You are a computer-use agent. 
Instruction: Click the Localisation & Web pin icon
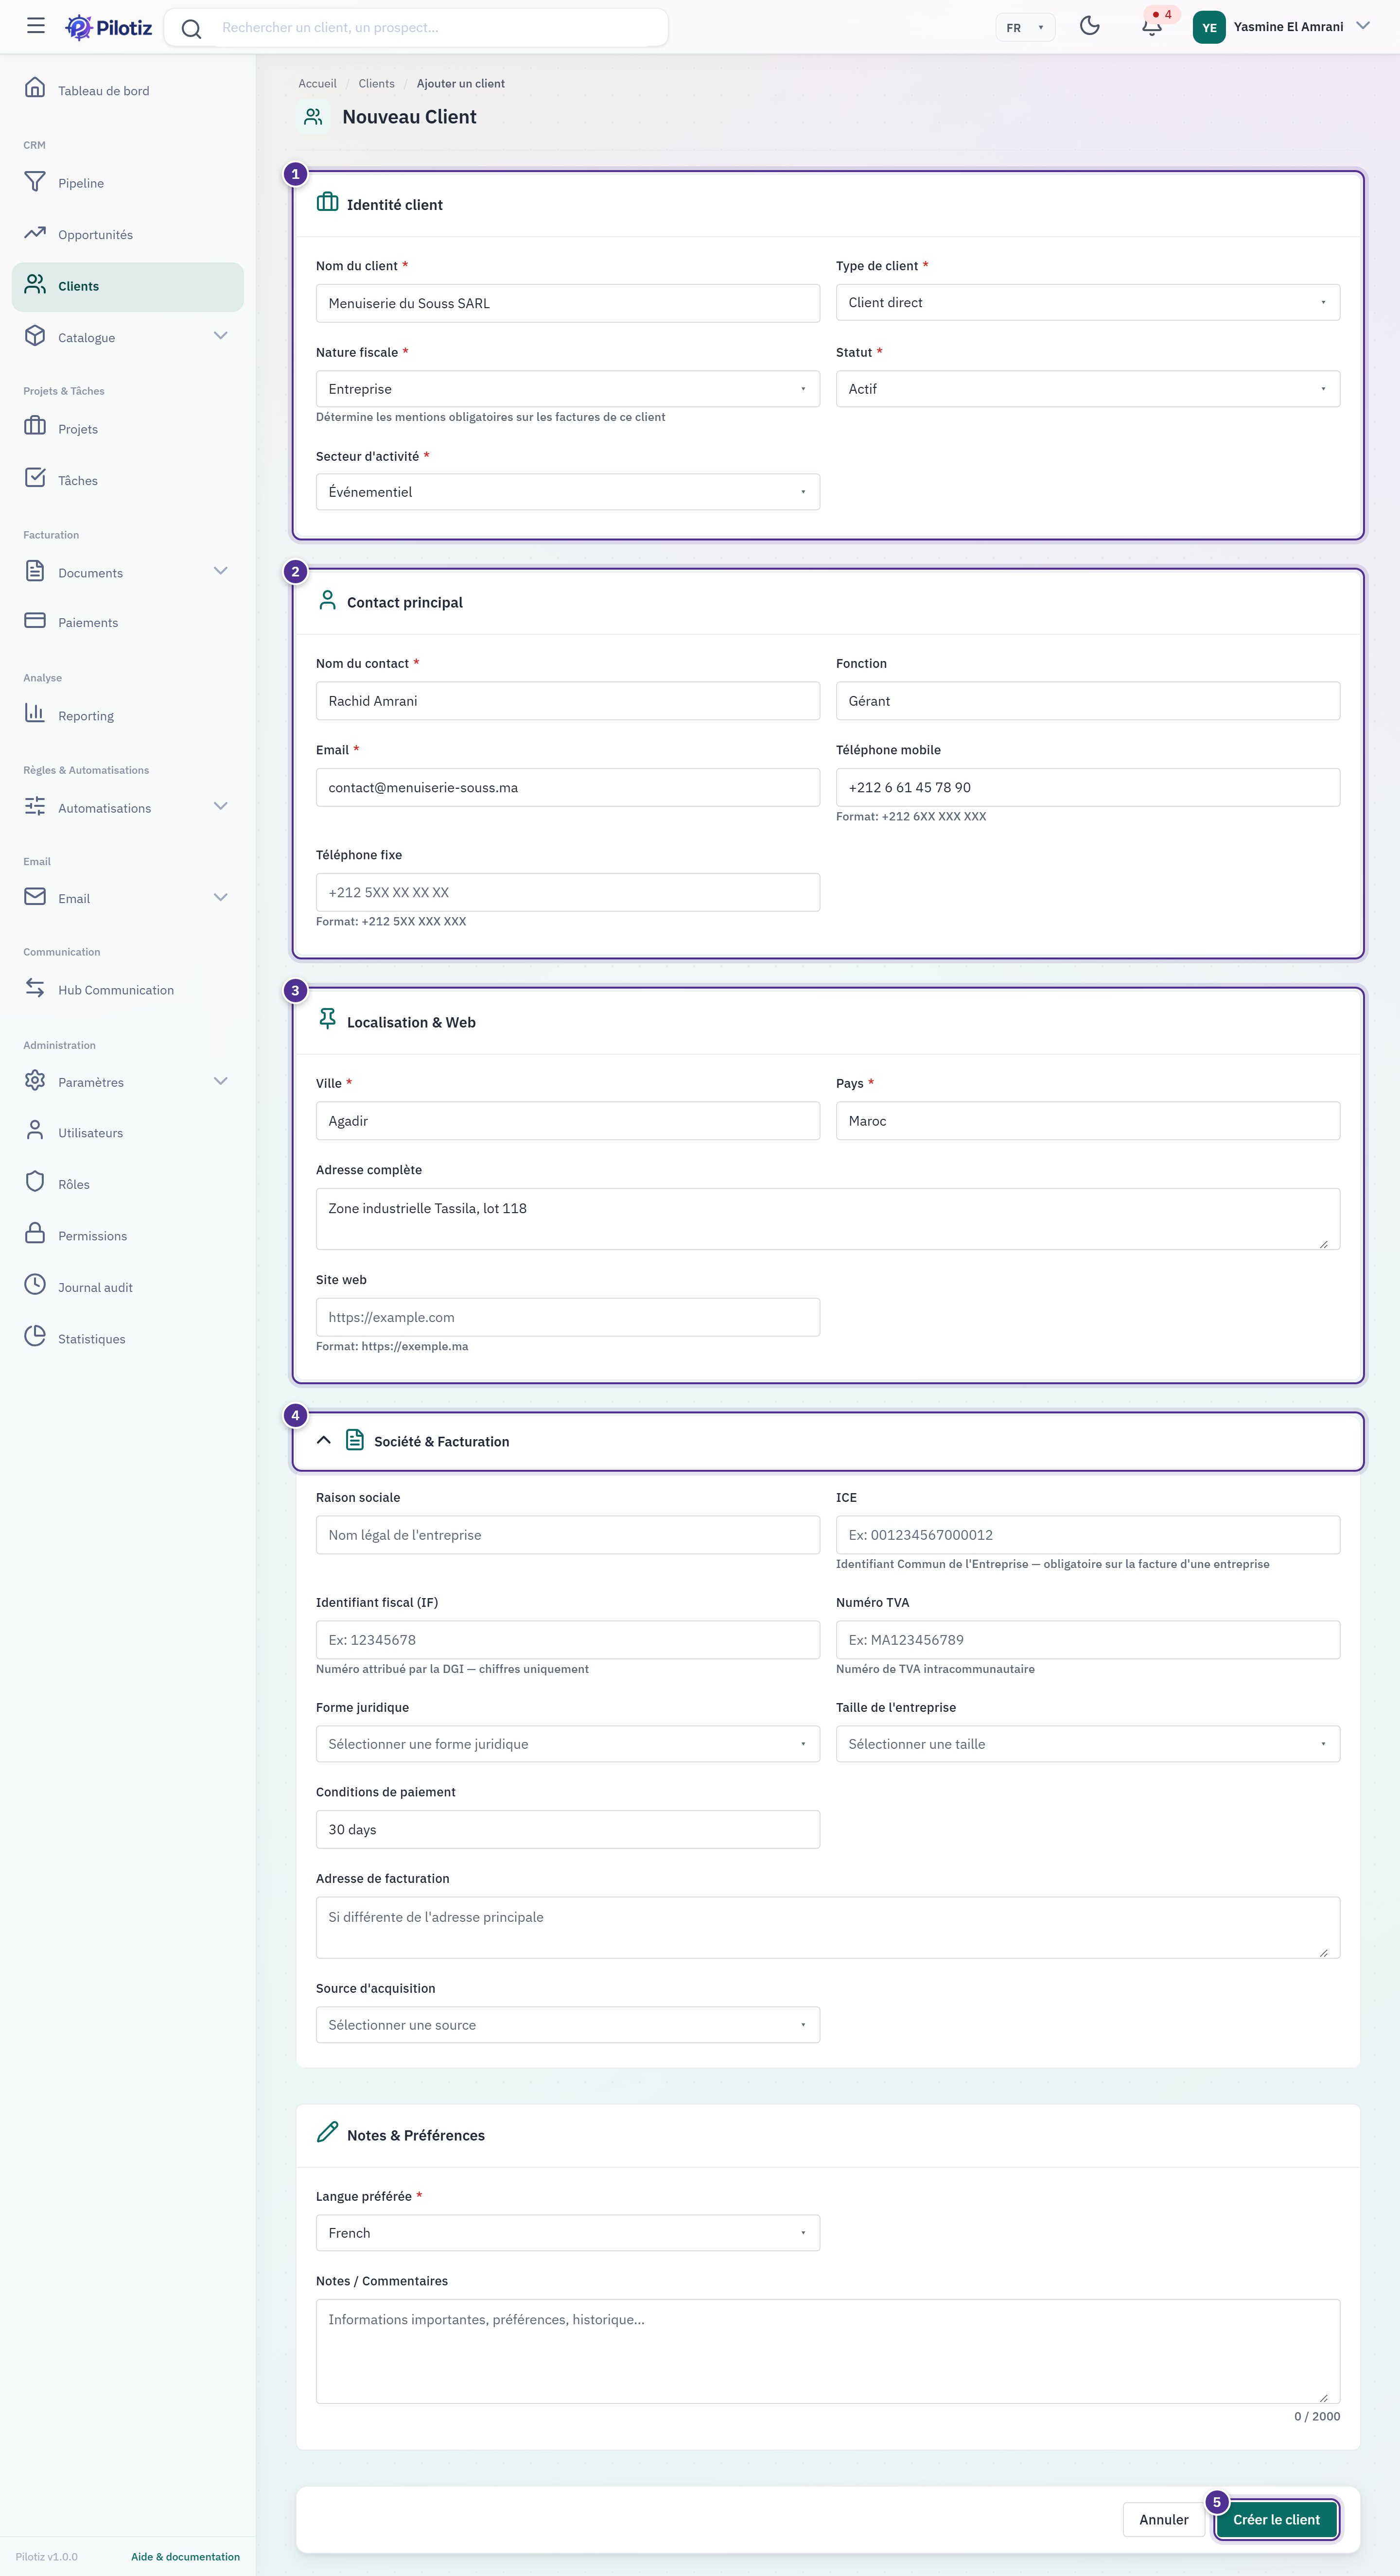click(327, 1019)
